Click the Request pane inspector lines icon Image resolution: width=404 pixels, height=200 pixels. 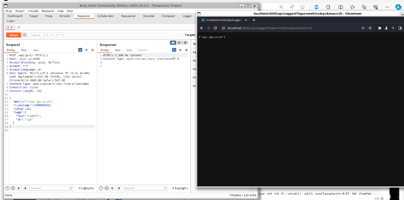point(80,50)
